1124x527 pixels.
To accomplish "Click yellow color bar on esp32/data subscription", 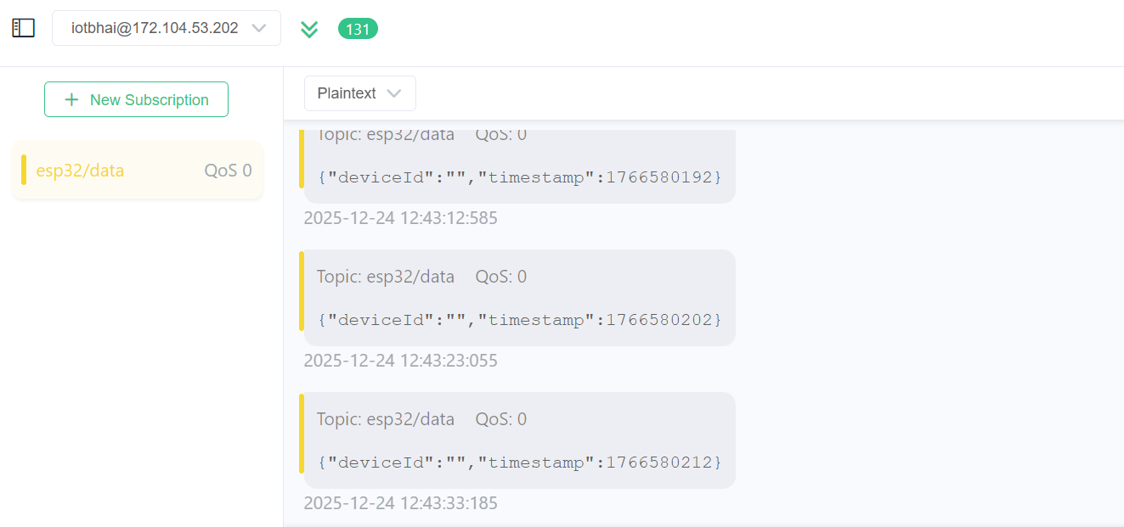I will click(24, 170).
